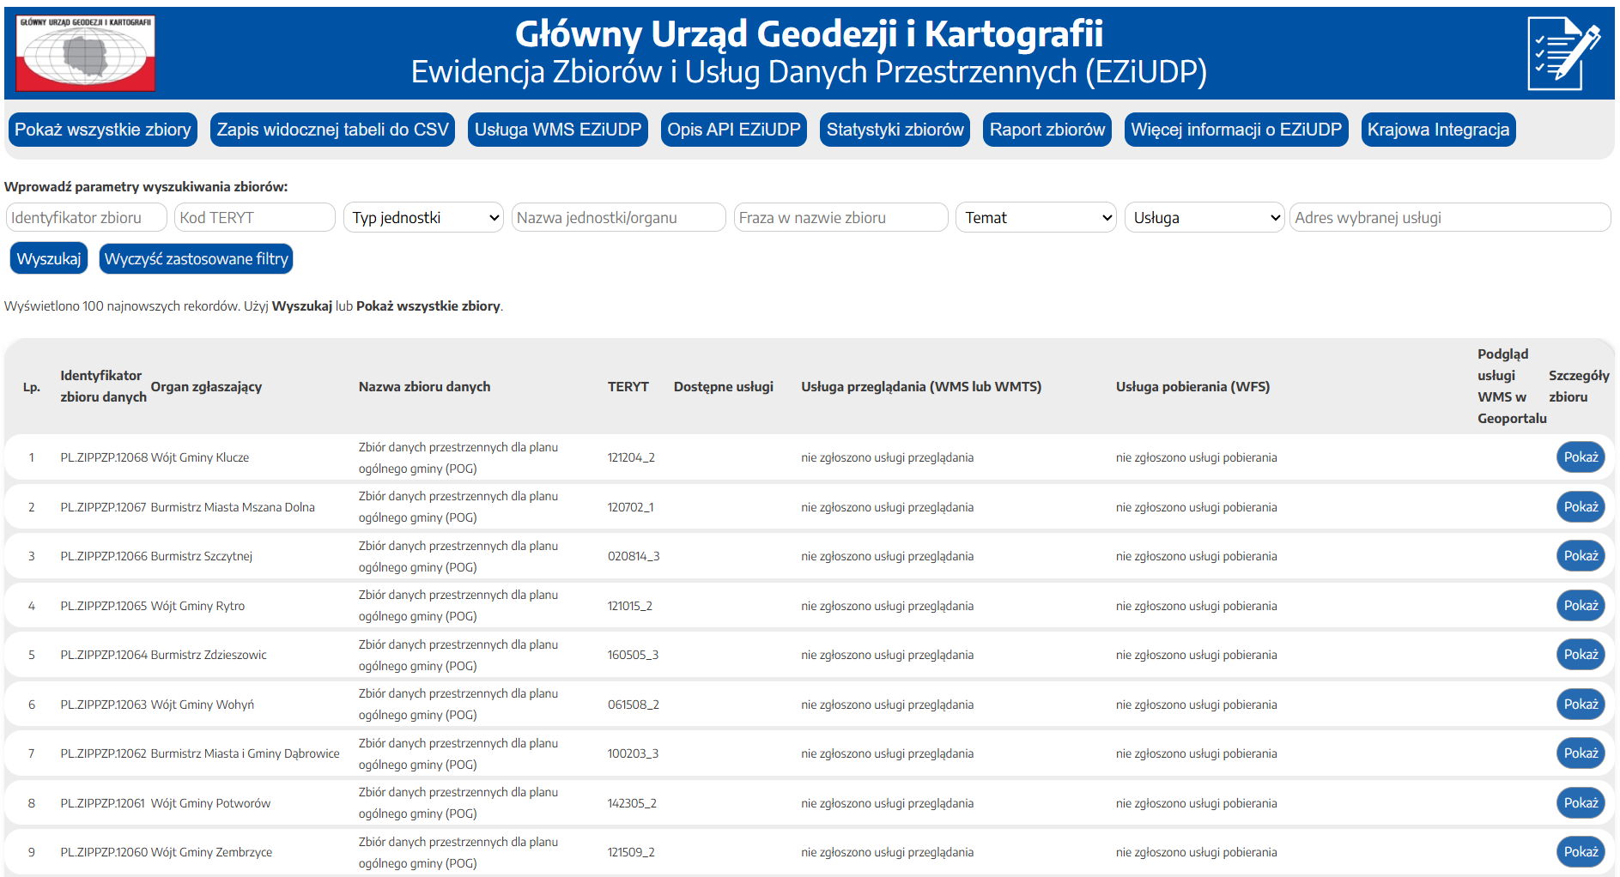Open Statystyki zbiorów
This screenshot has width=1620, height=877.
[895, 130]
